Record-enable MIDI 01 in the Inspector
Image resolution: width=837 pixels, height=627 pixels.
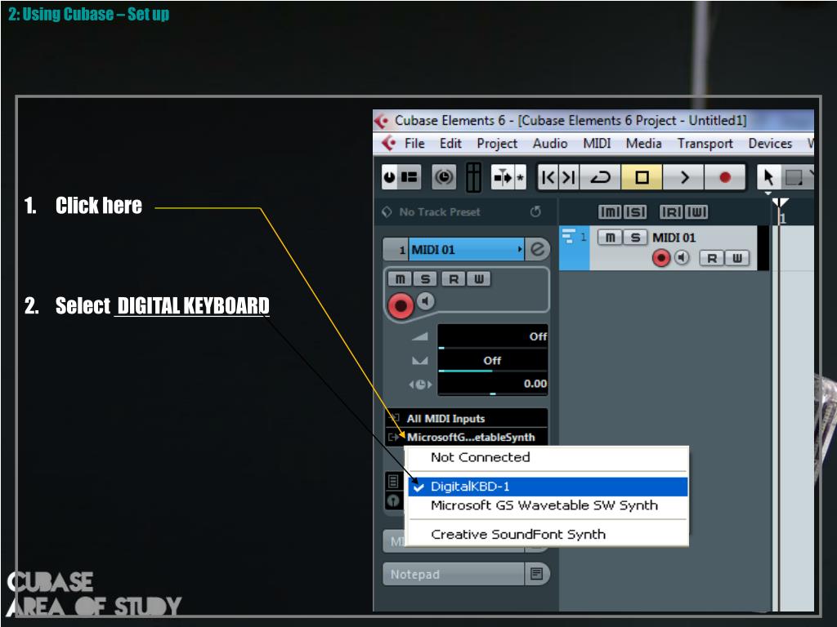coord(401,305)
